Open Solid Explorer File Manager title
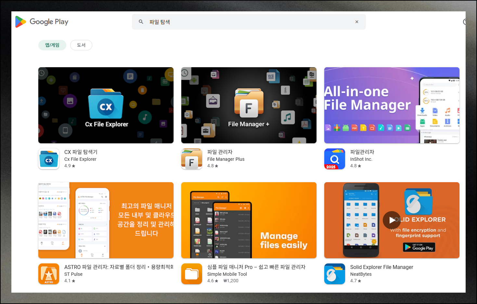477x304 pixels. [382, 267]
